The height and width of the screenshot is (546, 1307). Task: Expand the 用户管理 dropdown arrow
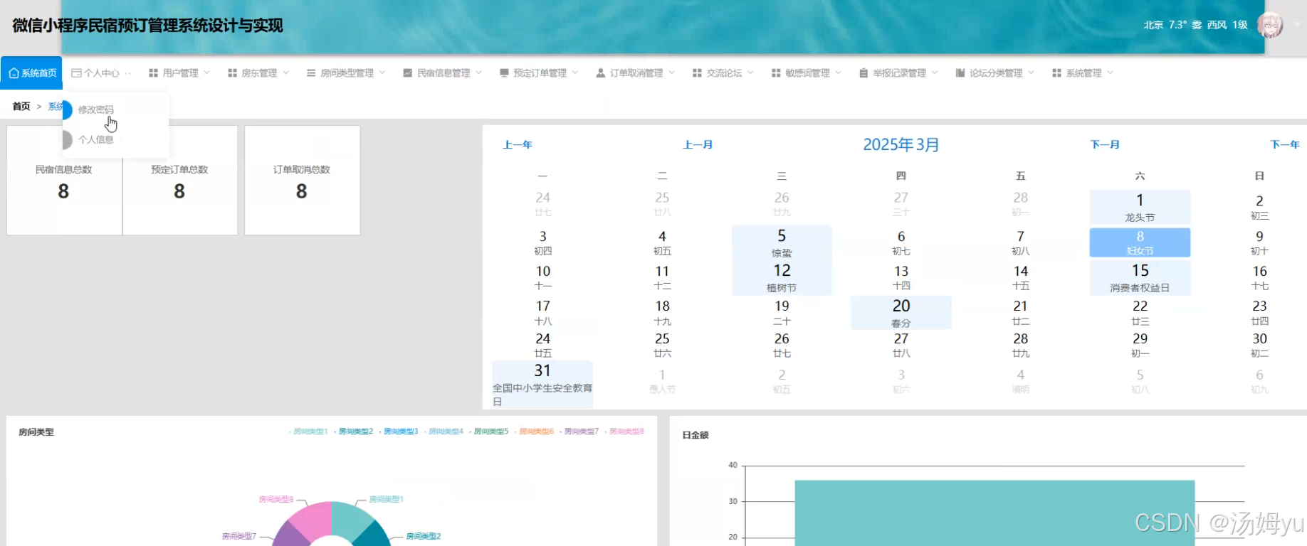(x=206, y=73)
